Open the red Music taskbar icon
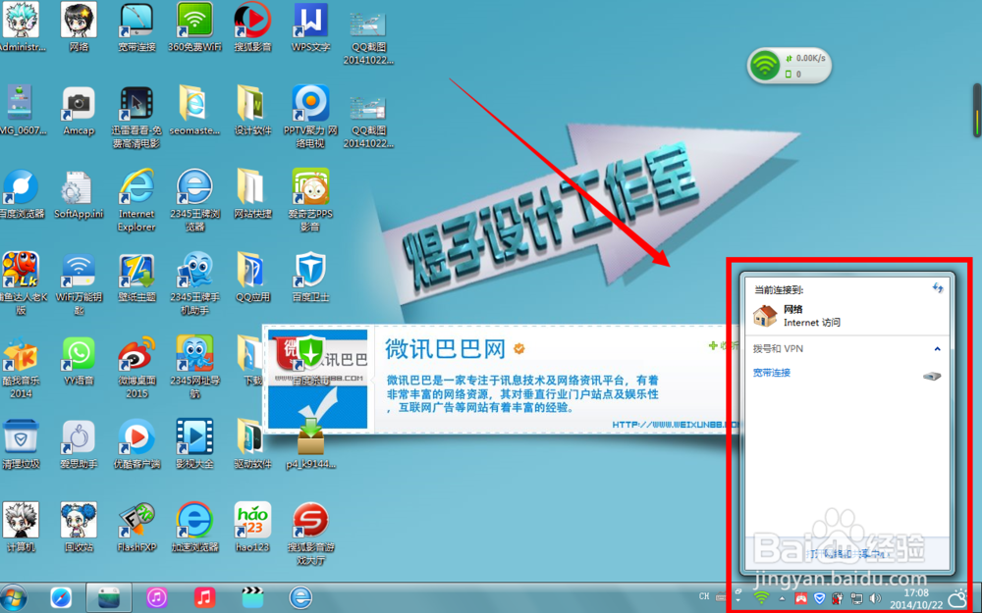 204,598
